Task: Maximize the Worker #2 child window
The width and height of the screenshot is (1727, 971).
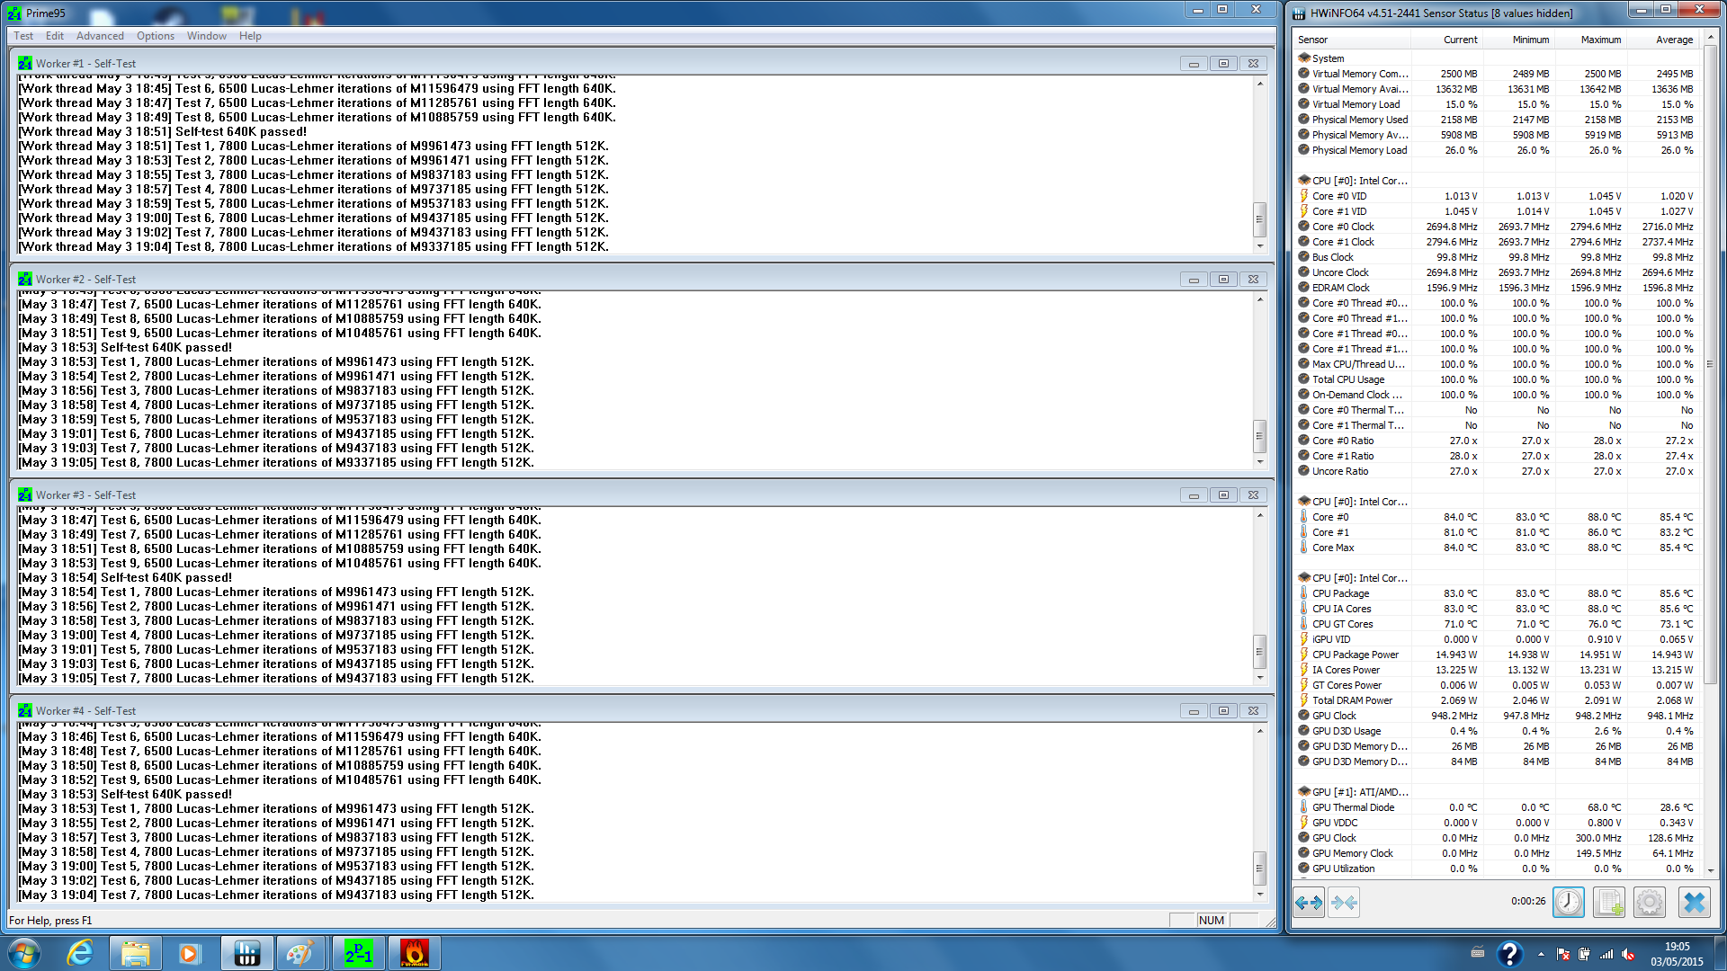Action: (1223, 280)
